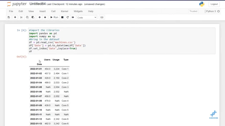225x126 pixels.
Task: Click the Type column header
Action: coord(66,59)
